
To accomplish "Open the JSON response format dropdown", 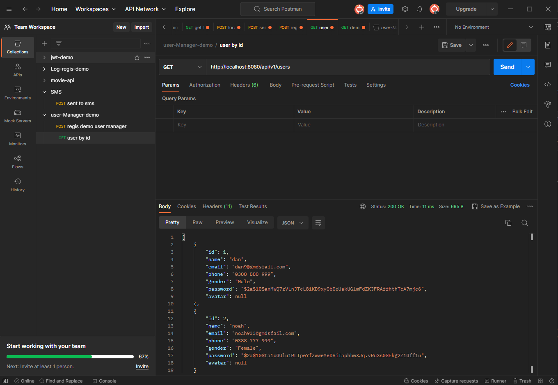I will [293, 222].
